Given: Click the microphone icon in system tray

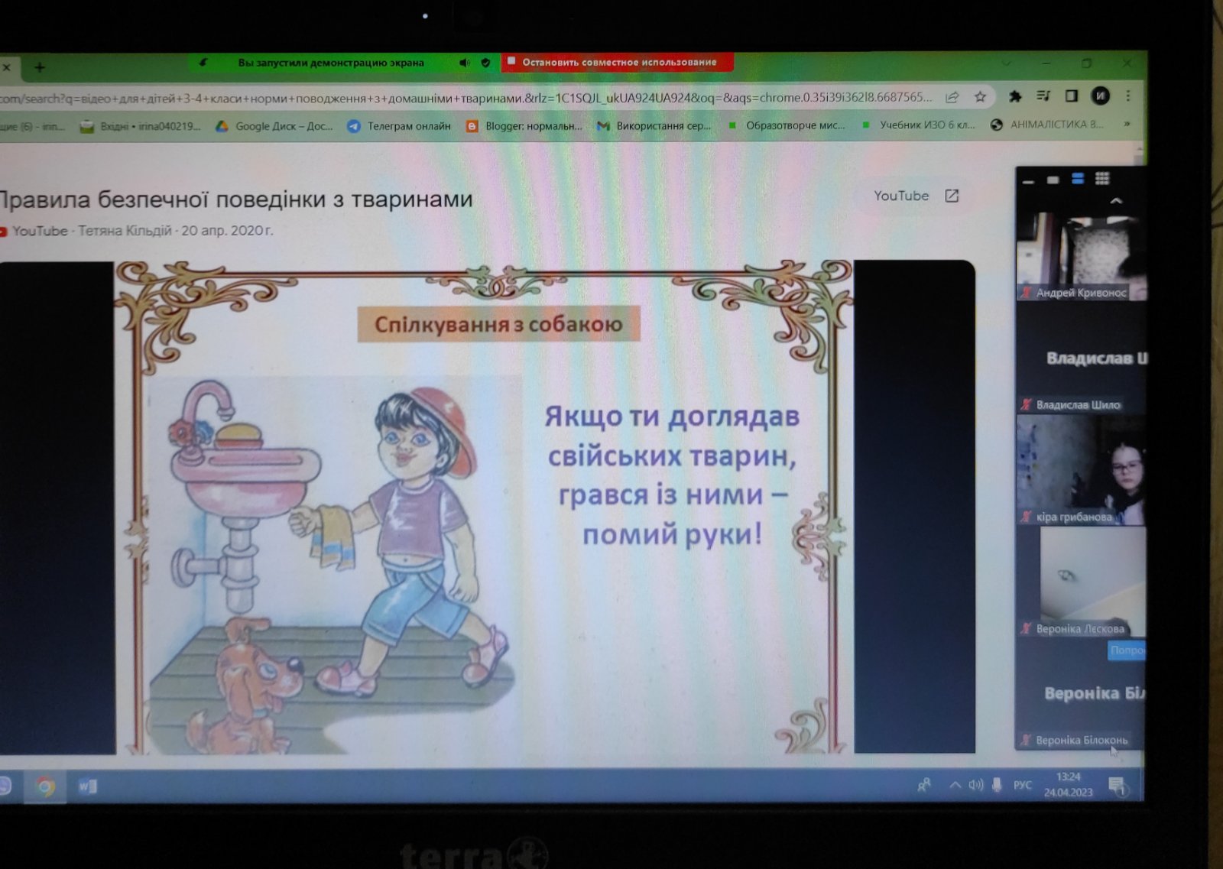Looking at the screenshot, I should tap(997, 785).
